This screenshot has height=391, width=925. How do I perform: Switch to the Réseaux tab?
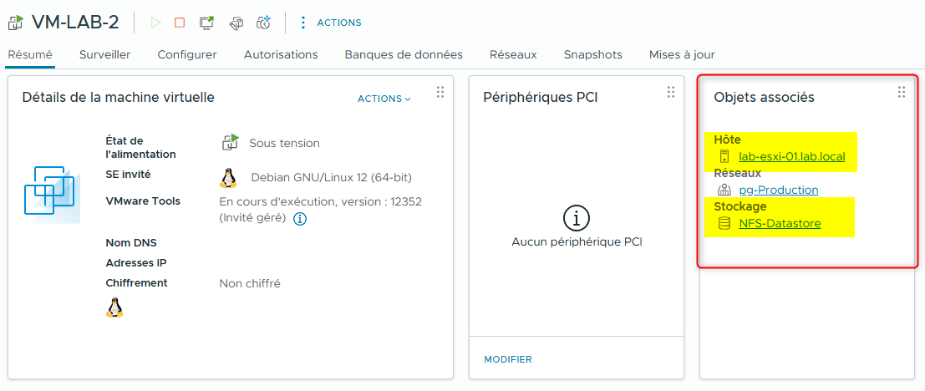tap(513, 55)
